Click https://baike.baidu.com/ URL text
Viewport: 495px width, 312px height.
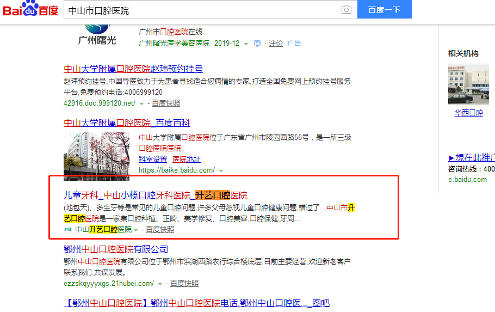pyautogui.click(x=177, y=170)
